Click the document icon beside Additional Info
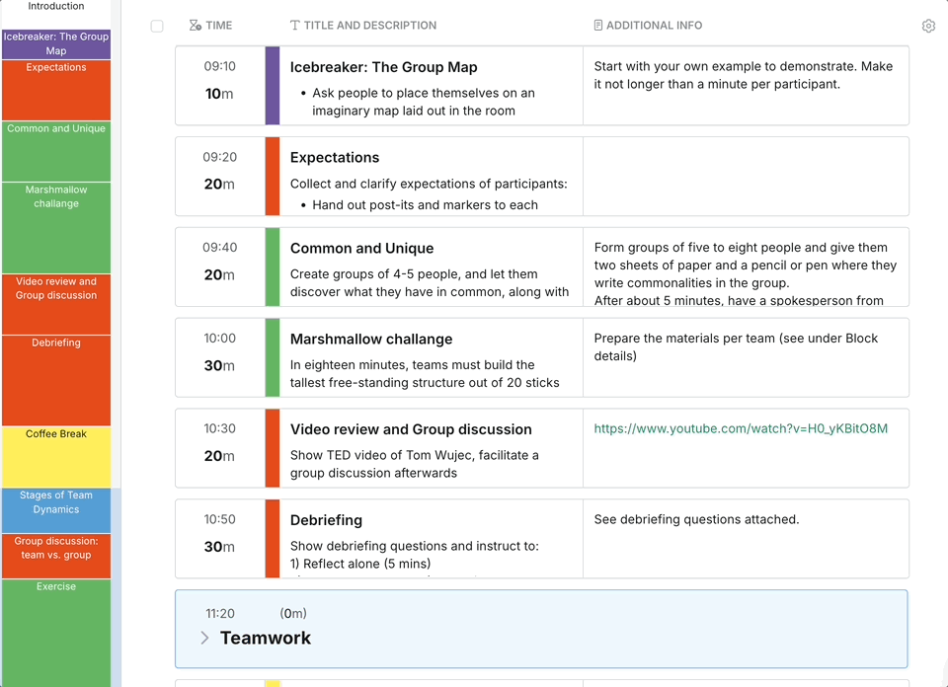This screenshot has width=948, height=687. 597,26
